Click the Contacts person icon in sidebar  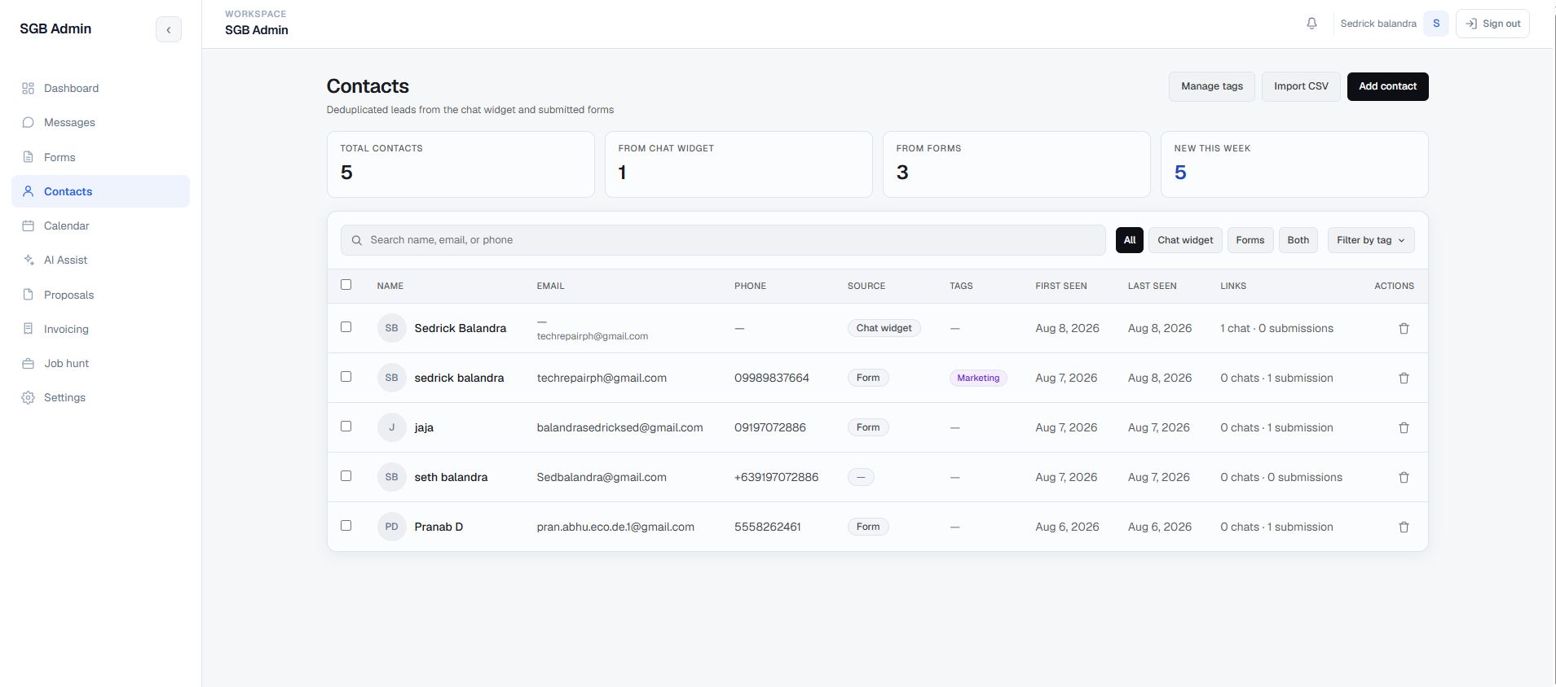click(28, 191)
